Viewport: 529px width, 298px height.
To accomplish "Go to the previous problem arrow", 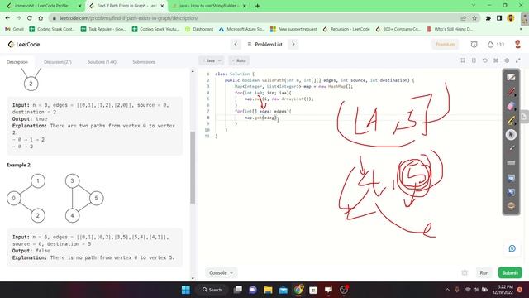I will (x=236, y=44).
